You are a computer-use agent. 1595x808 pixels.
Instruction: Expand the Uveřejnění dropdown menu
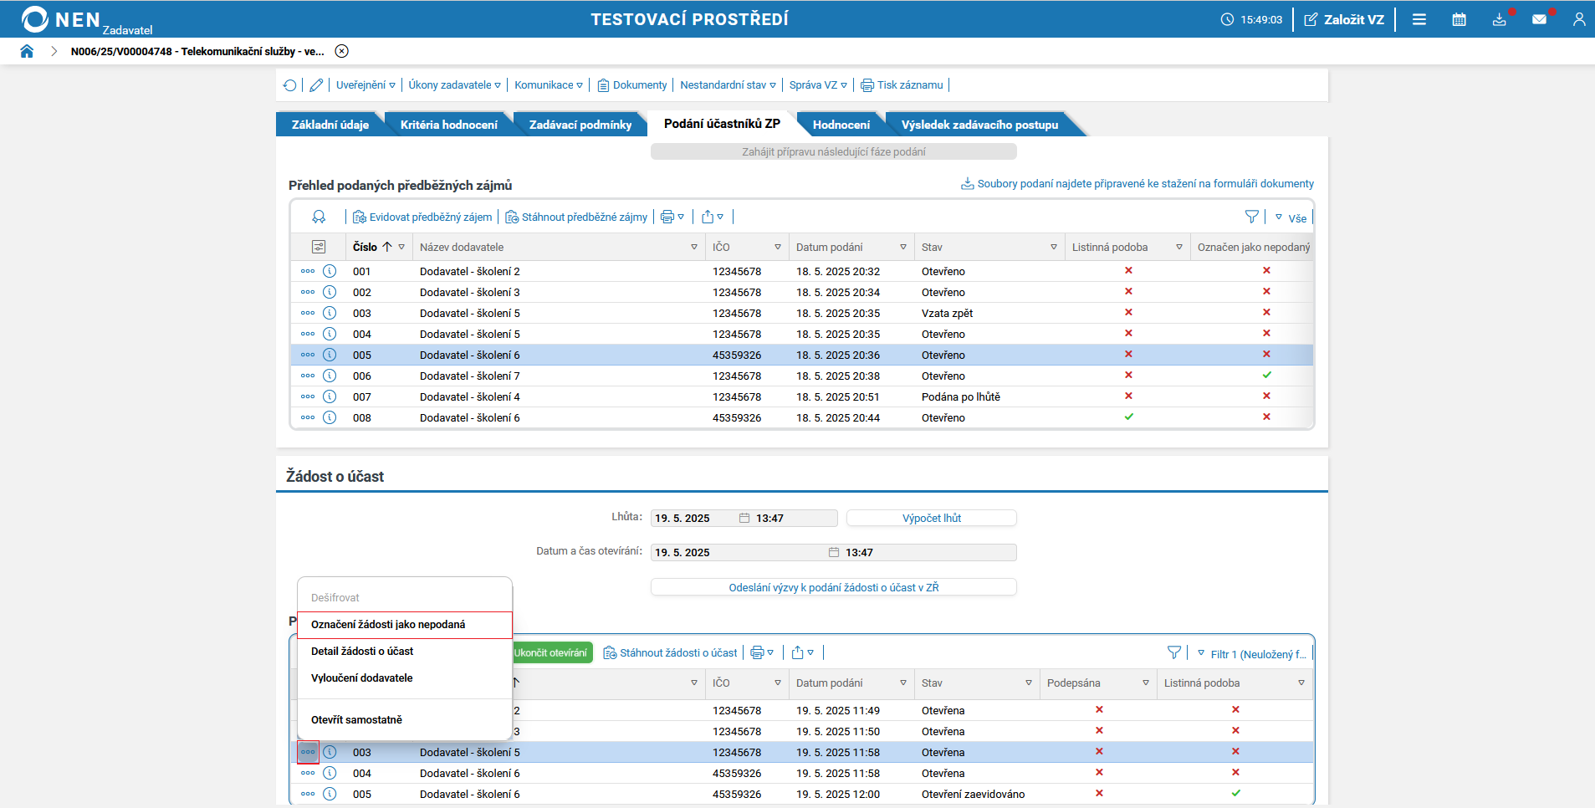[x=366, y=85]
